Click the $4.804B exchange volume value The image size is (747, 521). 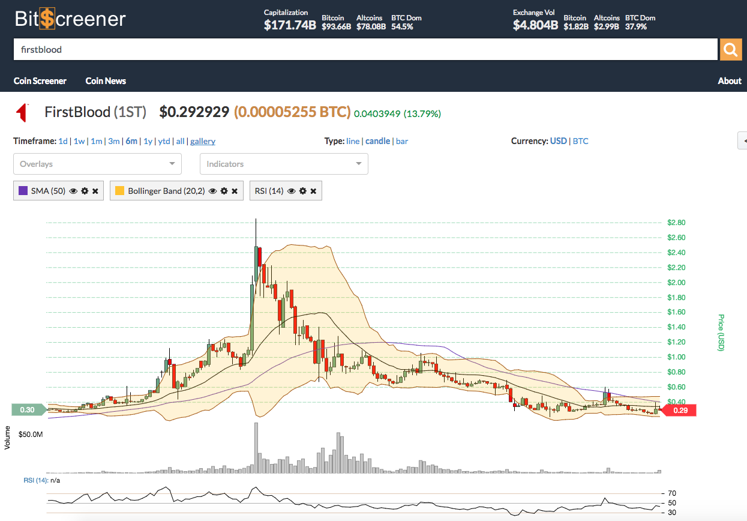click(536, 25)
